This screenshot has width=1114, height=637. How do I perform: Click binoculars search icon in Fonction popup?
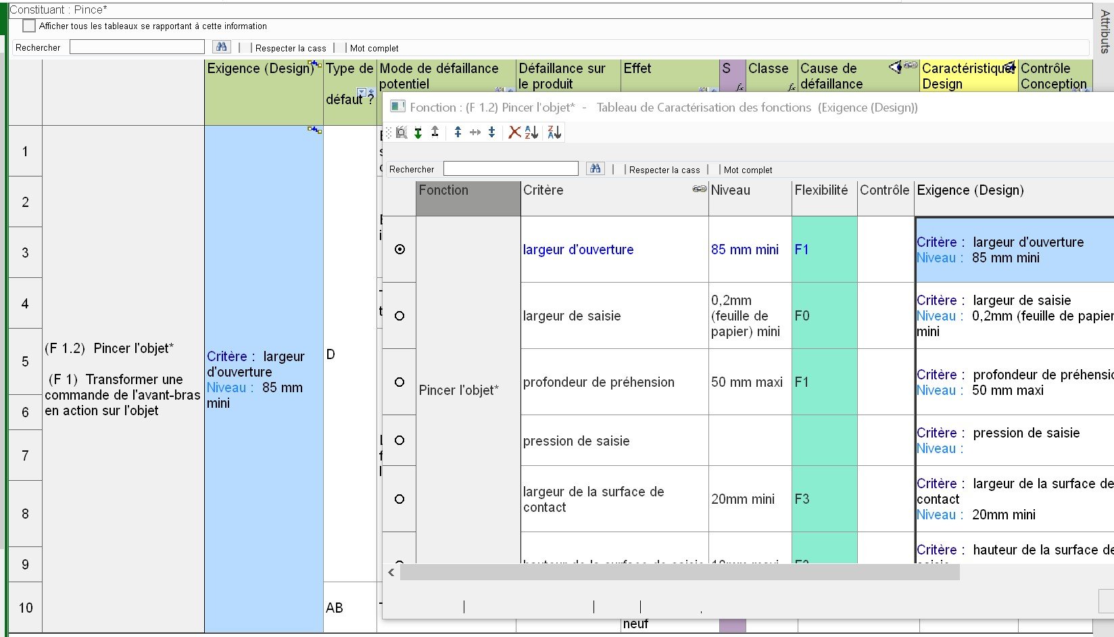coord(596,168)
